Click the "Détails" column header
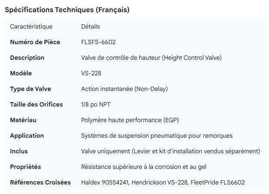This screenshot has height=194, width=269. [90, 26]
